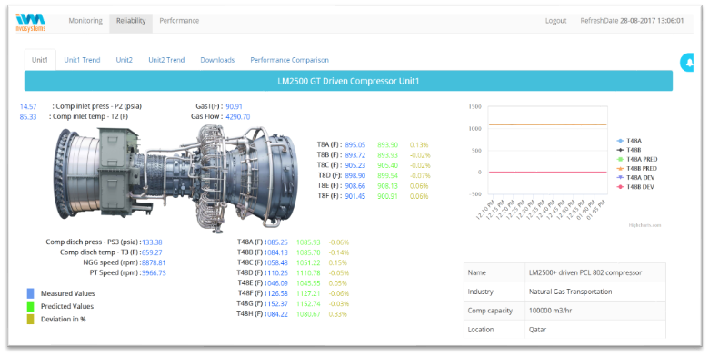
Task: Click the Gas Flow value 4290.70
Action: 238,117
